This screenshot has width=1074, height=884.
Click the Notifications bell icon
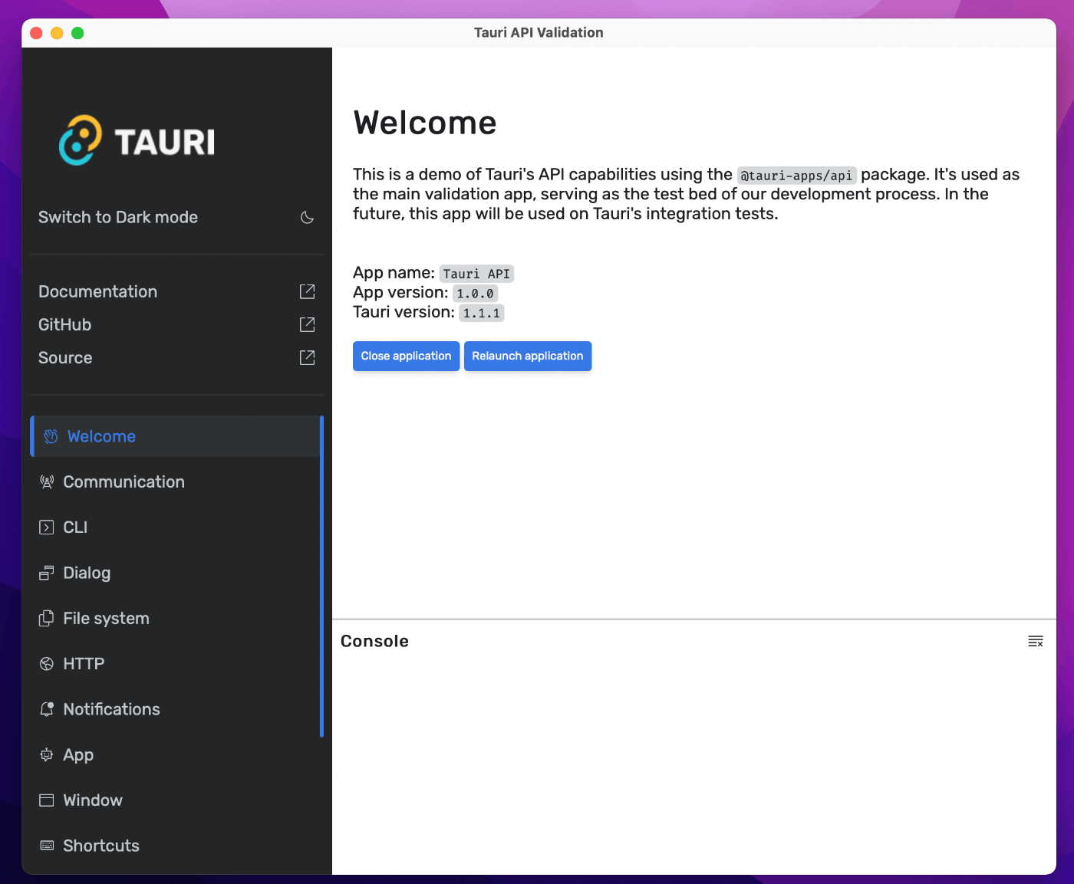click(x=47, y=709)
